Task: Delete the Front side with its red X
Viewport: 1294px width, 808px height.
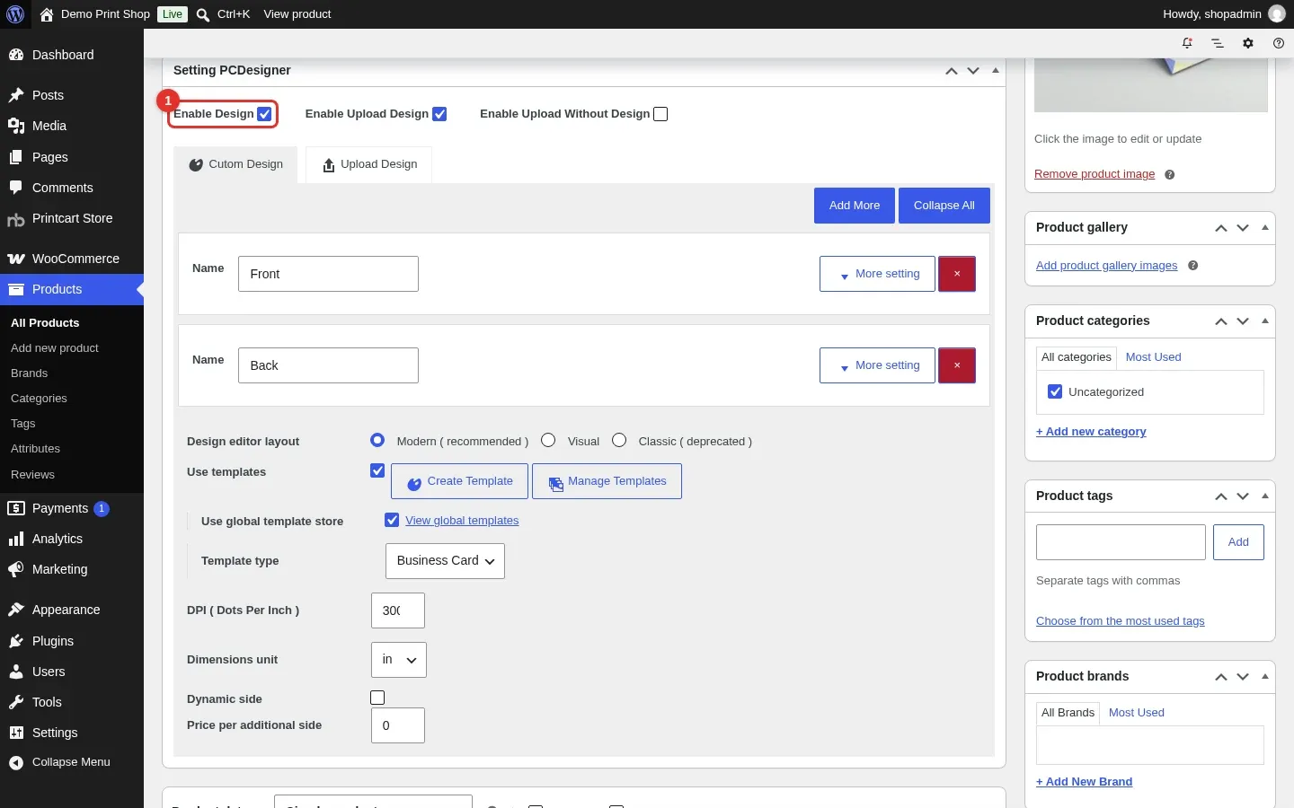Action: coord(957,274)
